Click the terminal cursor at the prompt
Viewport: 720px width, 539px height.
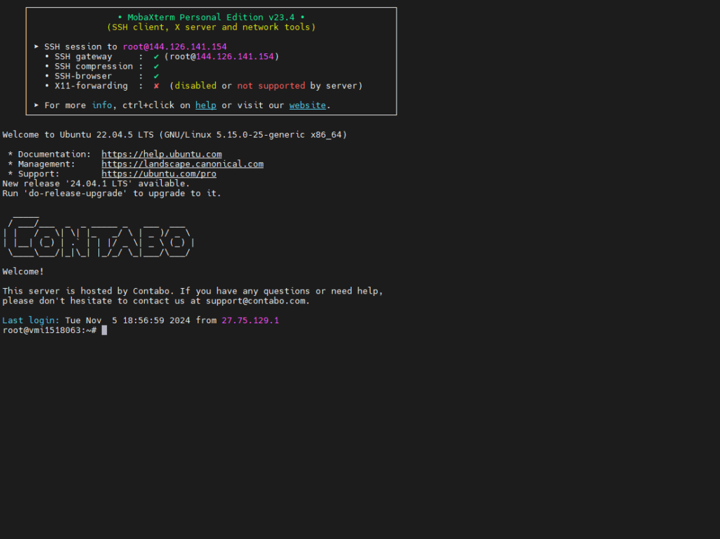(104, 330)
